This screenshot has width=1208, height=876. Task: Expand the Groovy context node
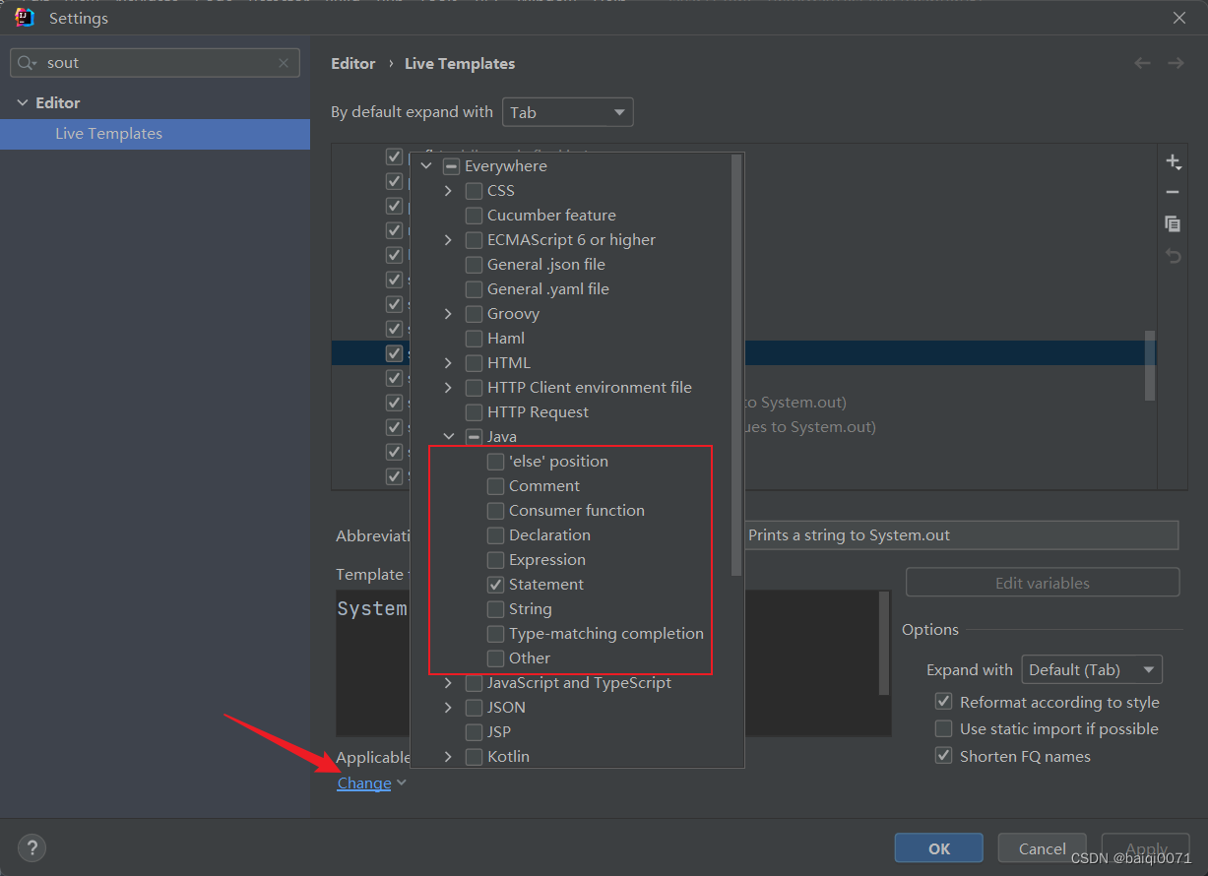point(449,314)
